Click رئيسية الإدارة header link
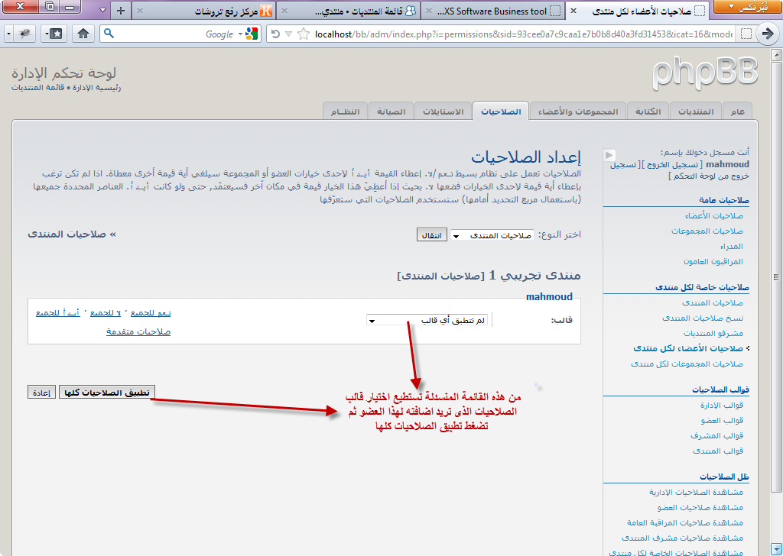This screenshot has width=783, height=556. point(97,88)
